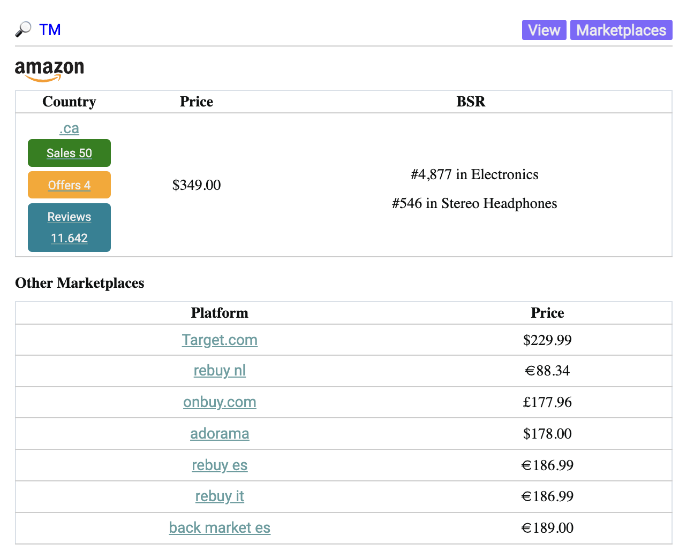Image resolution: width=679 pixels, height=552 pixels.
Task: Select the rebuy es €186.99 price
Action: click(x=547, y=465)
